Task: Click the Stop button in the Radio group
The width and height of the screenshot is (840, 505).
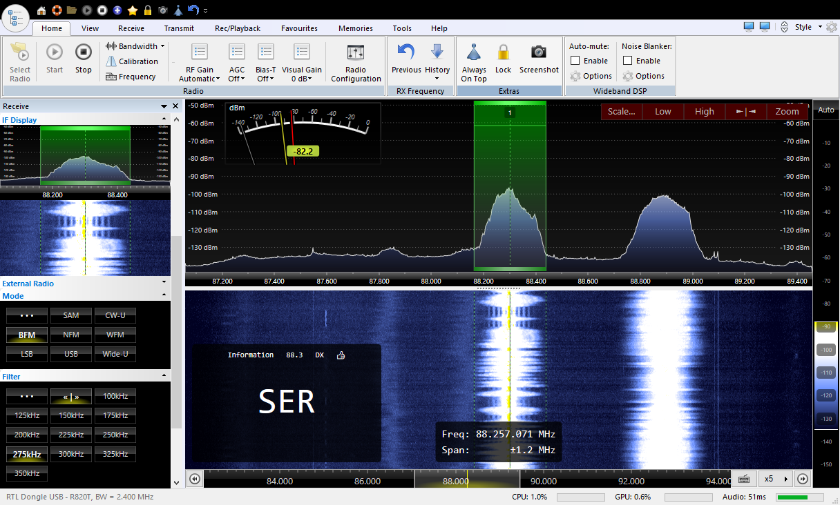Action: (x=84, y=58)
